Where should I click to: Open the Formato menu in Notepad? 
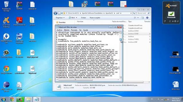[x=74, y=30]
